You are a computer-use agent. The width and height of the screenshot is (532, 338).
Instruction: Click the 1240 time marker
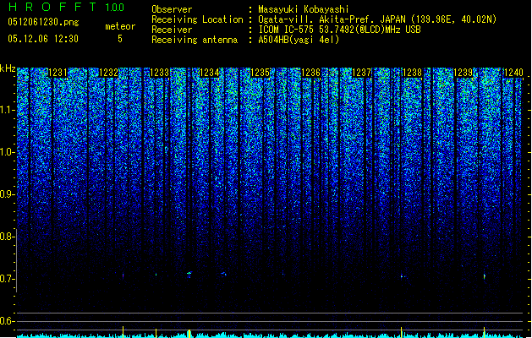513,73
